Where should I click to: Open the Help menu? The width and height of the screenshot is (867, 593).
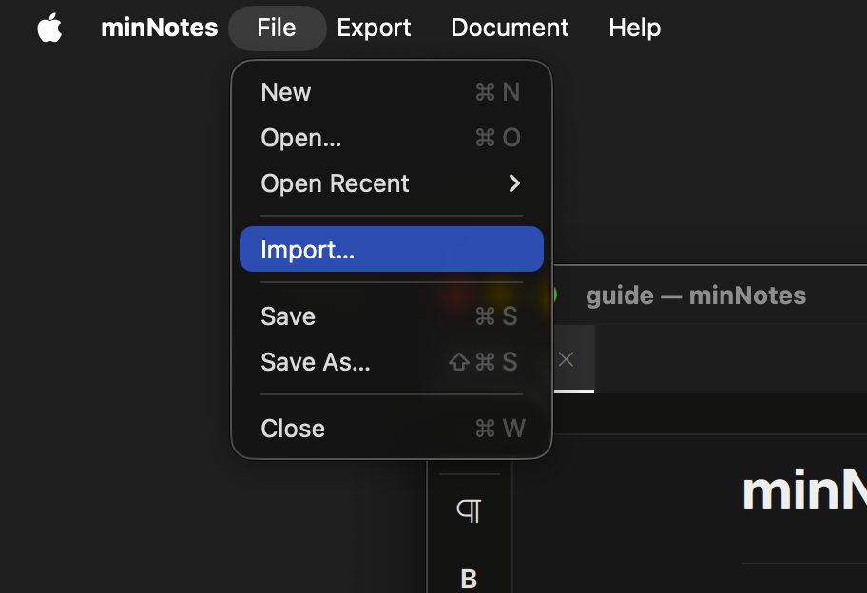click(634, 28)
